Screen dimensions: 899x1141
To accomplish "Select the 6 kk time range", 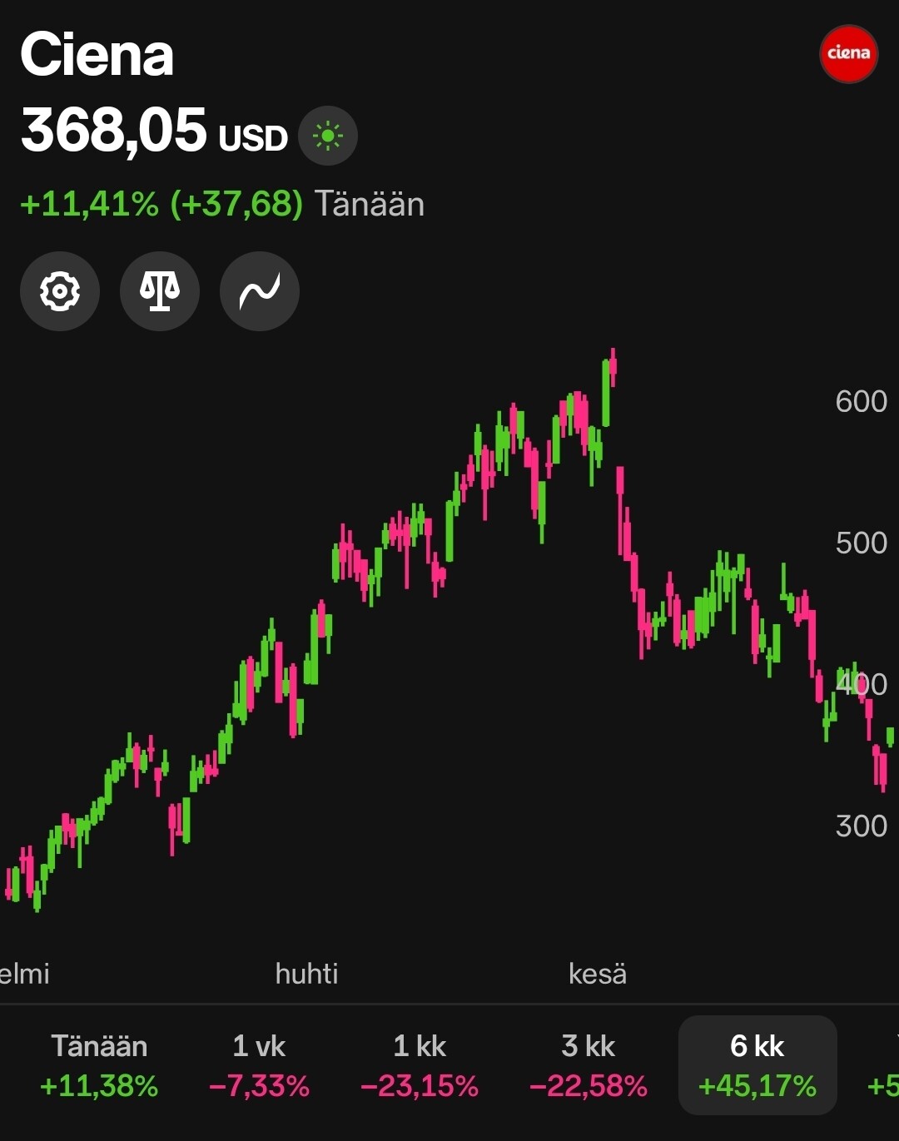I will (x=757, y=1065).
